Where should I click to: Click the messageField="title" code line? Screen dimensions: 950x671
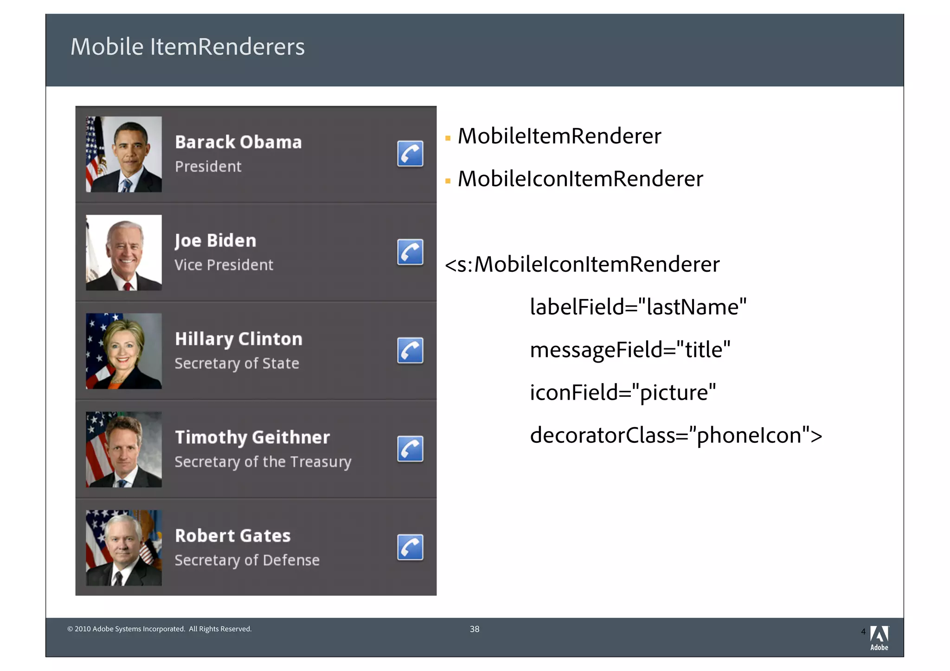click(630, 350)
